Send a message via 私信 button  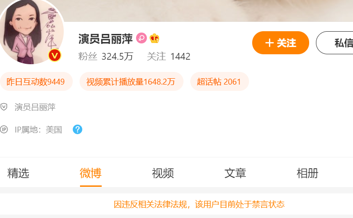335,43
